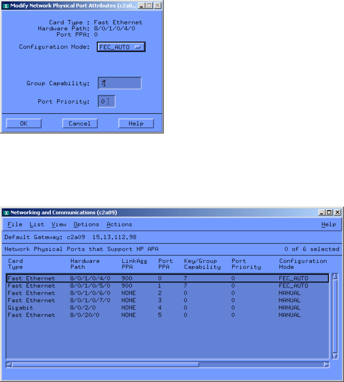Open the X window menu icon of Modify dialog
The image size is (344, 382).
click(6, 5)
